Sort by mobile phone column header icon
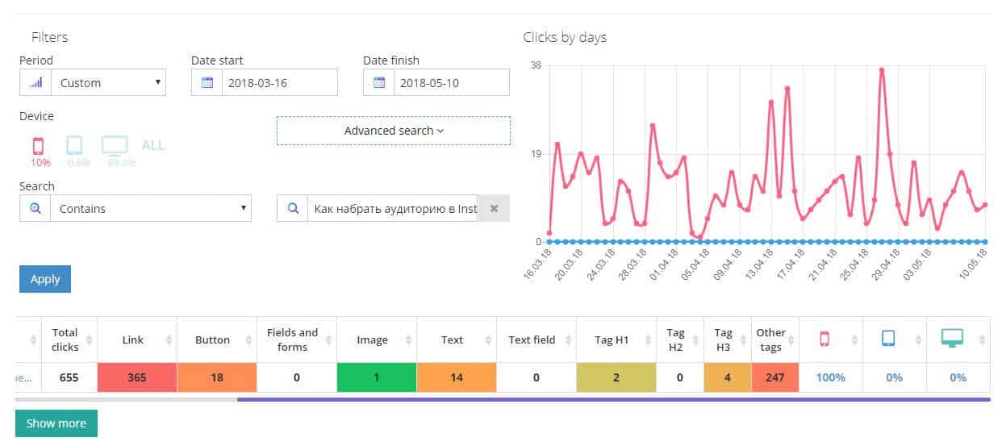Image resolution: width=1006 pixels, height=446 pixels. 824,340
